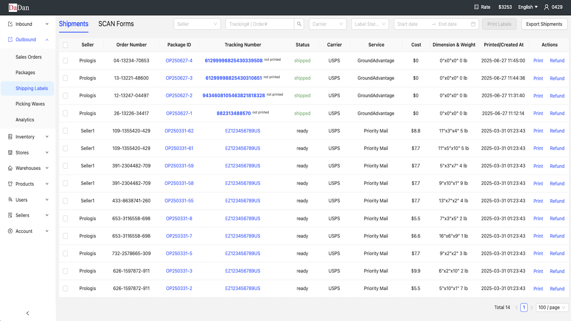Click the user profile icon next to 0429

coord(547,7)
